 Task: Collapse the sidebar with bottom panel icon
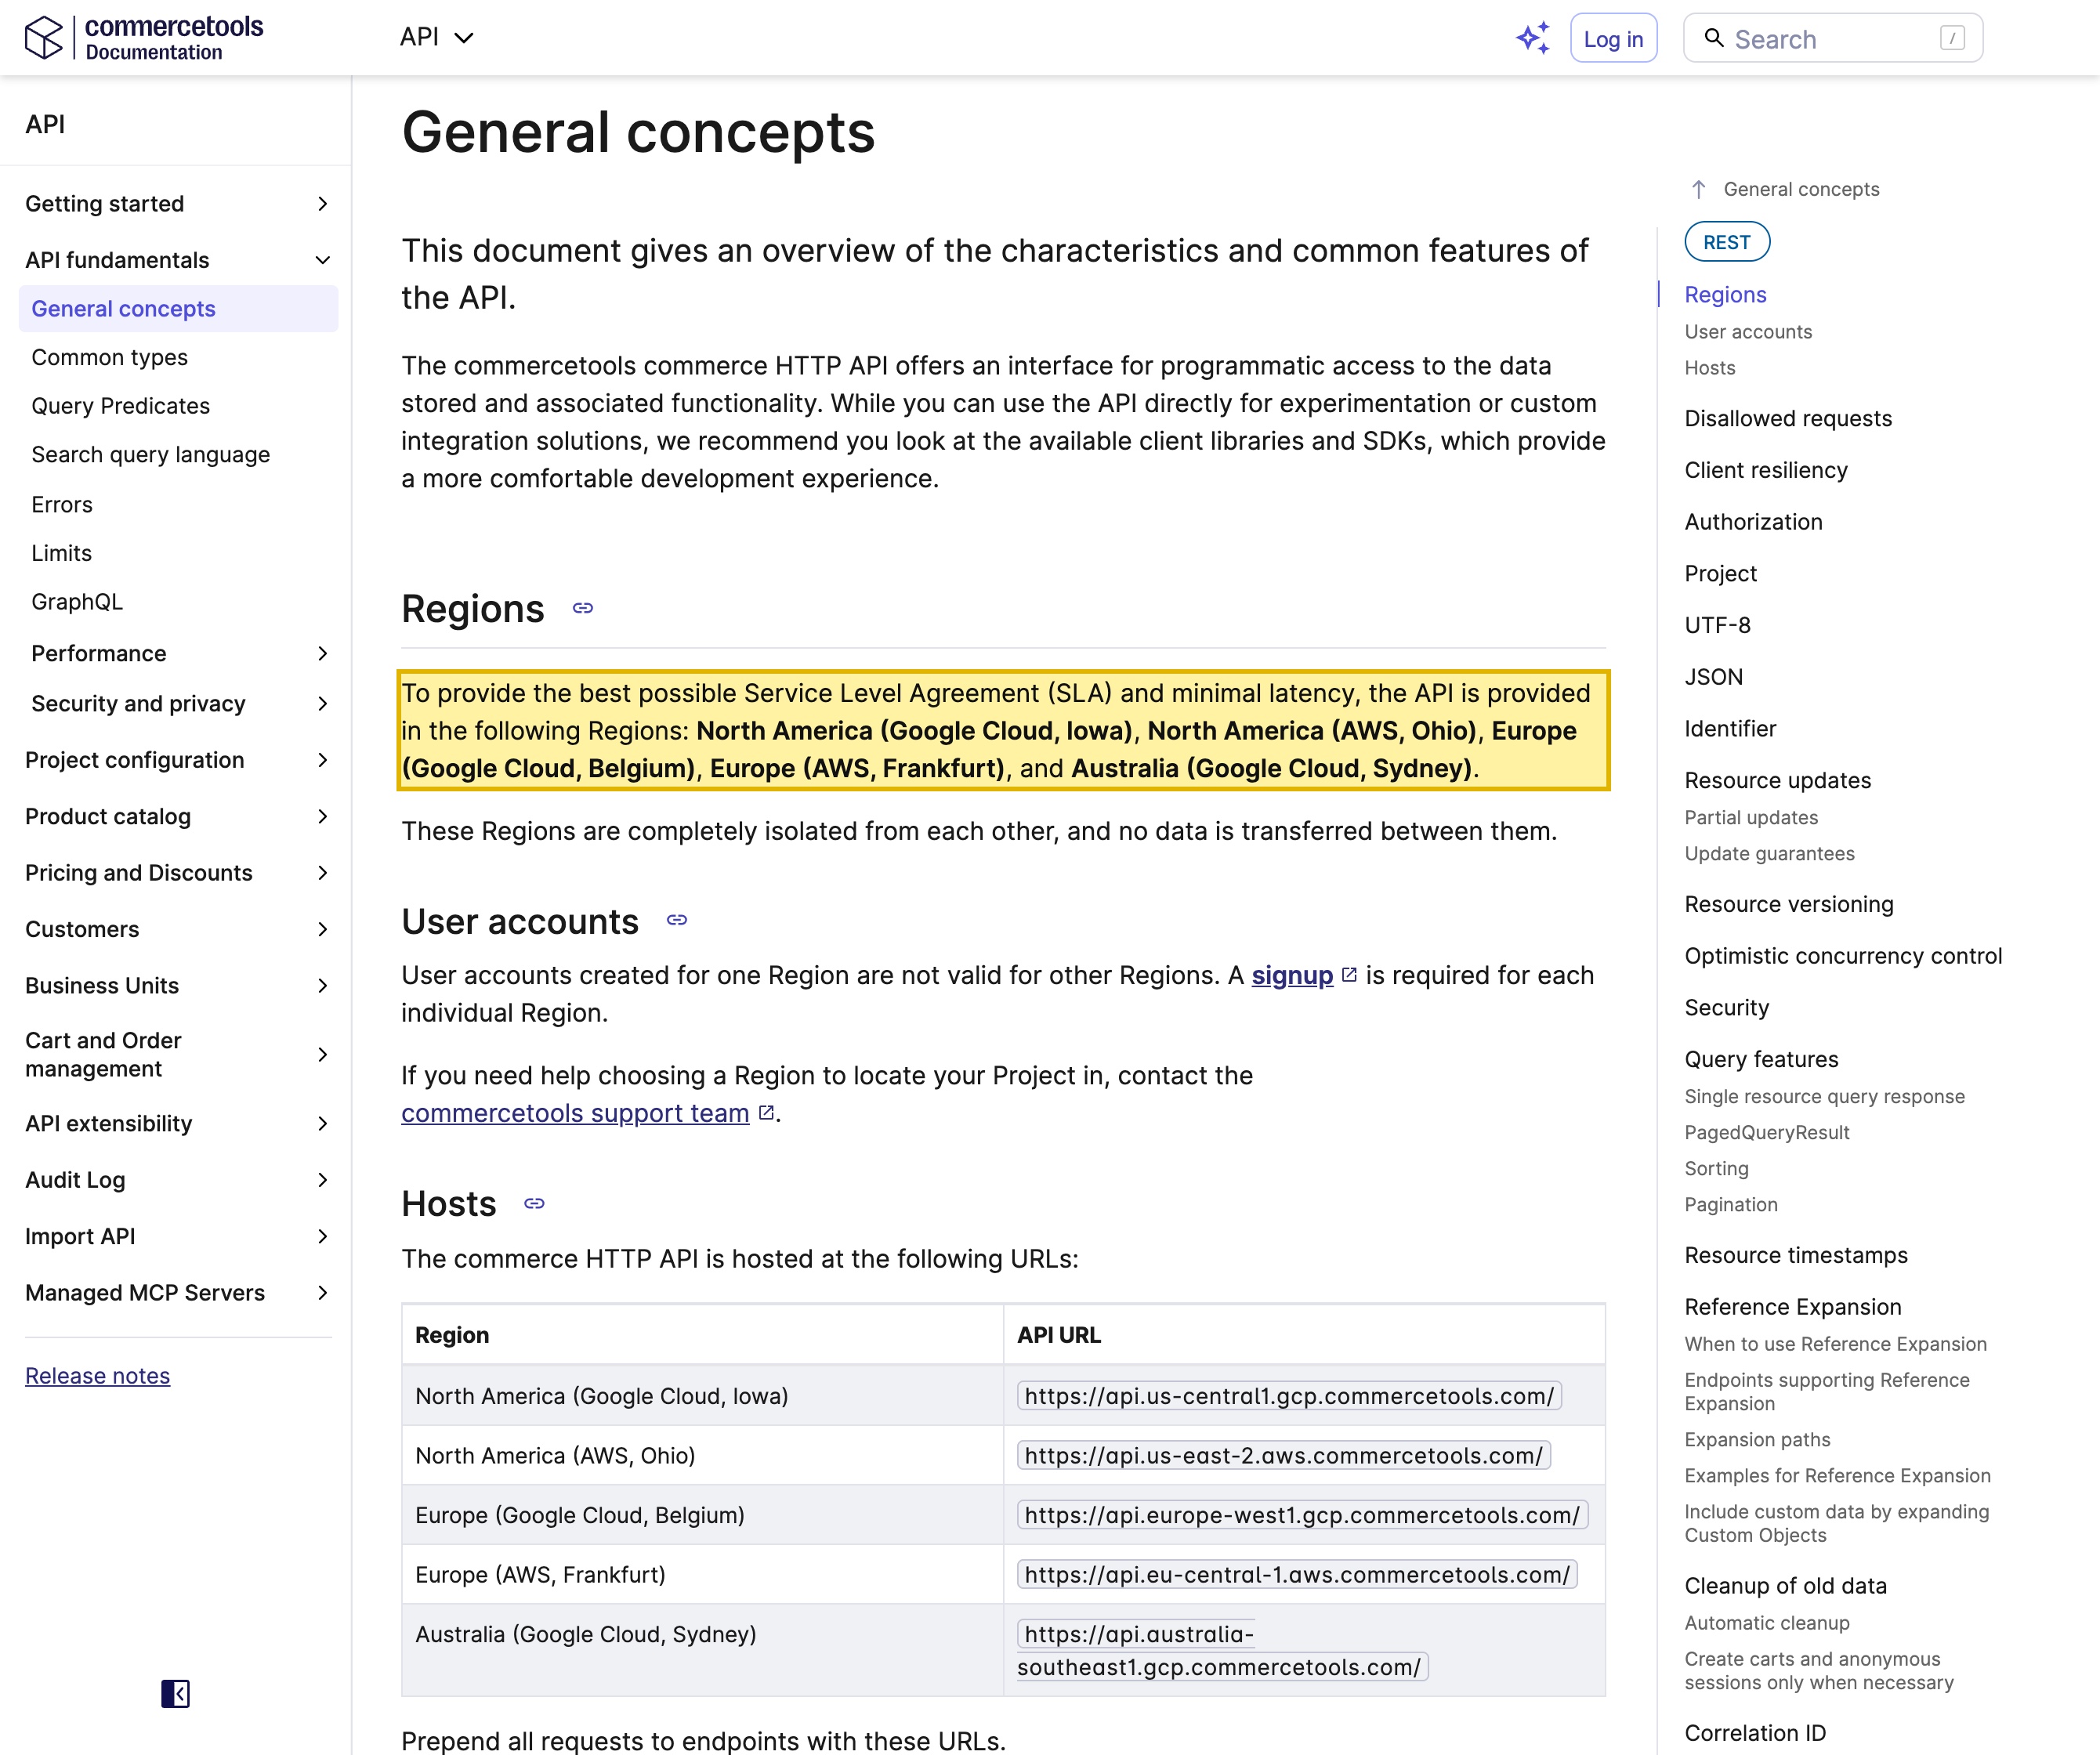click(x=175, y=1693)
